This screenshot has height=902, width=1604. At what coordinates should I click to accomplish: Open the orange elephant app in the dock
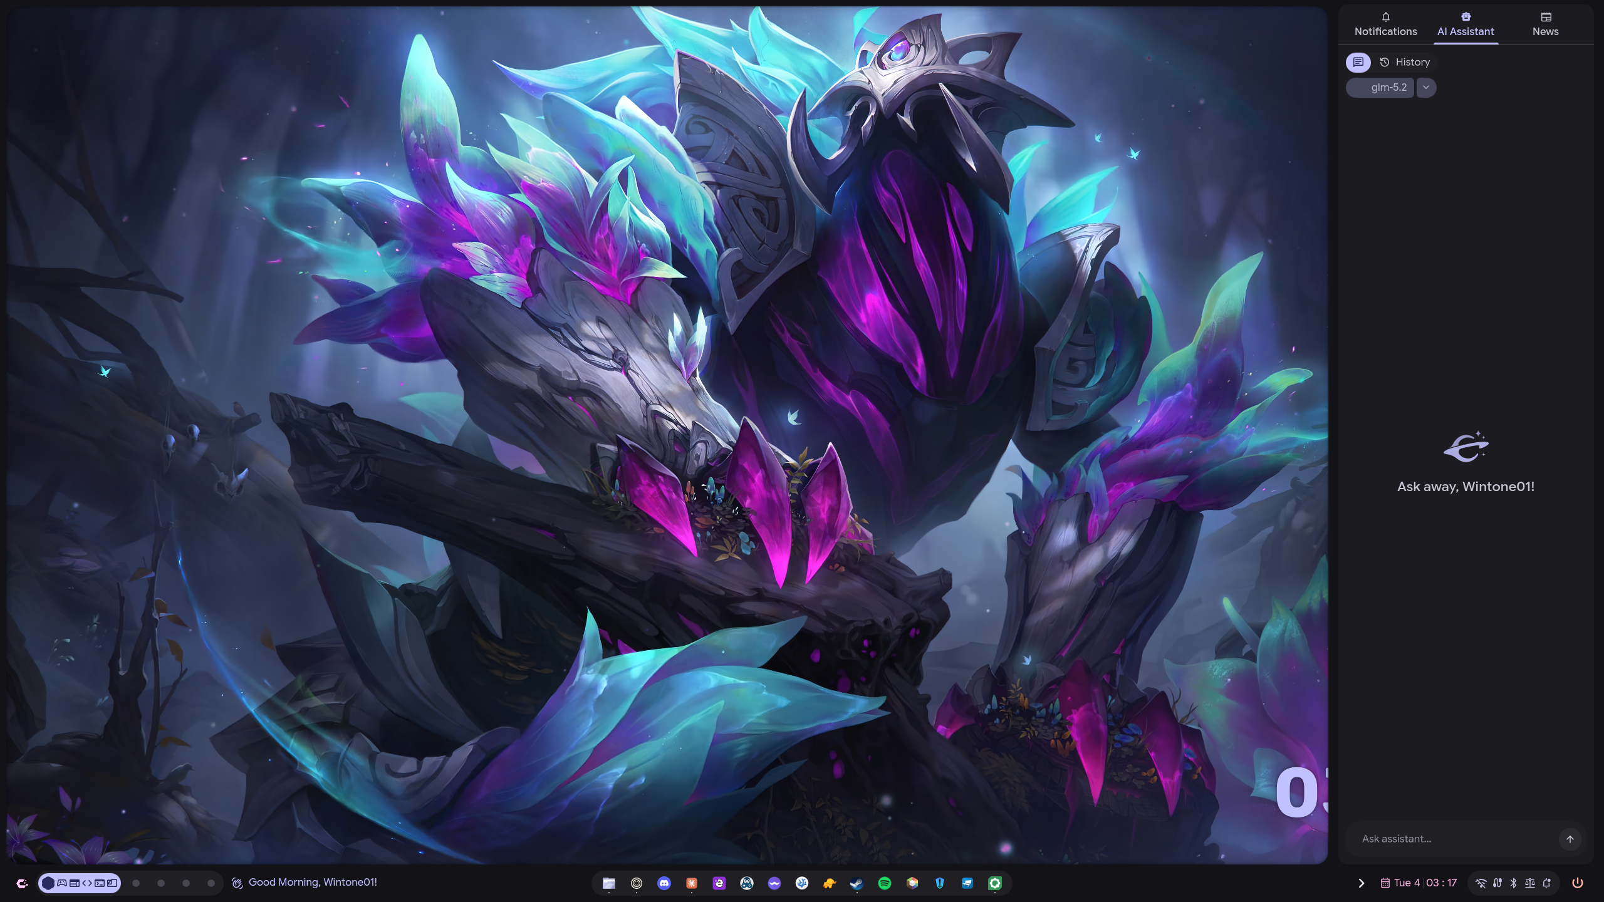point(830,883)
